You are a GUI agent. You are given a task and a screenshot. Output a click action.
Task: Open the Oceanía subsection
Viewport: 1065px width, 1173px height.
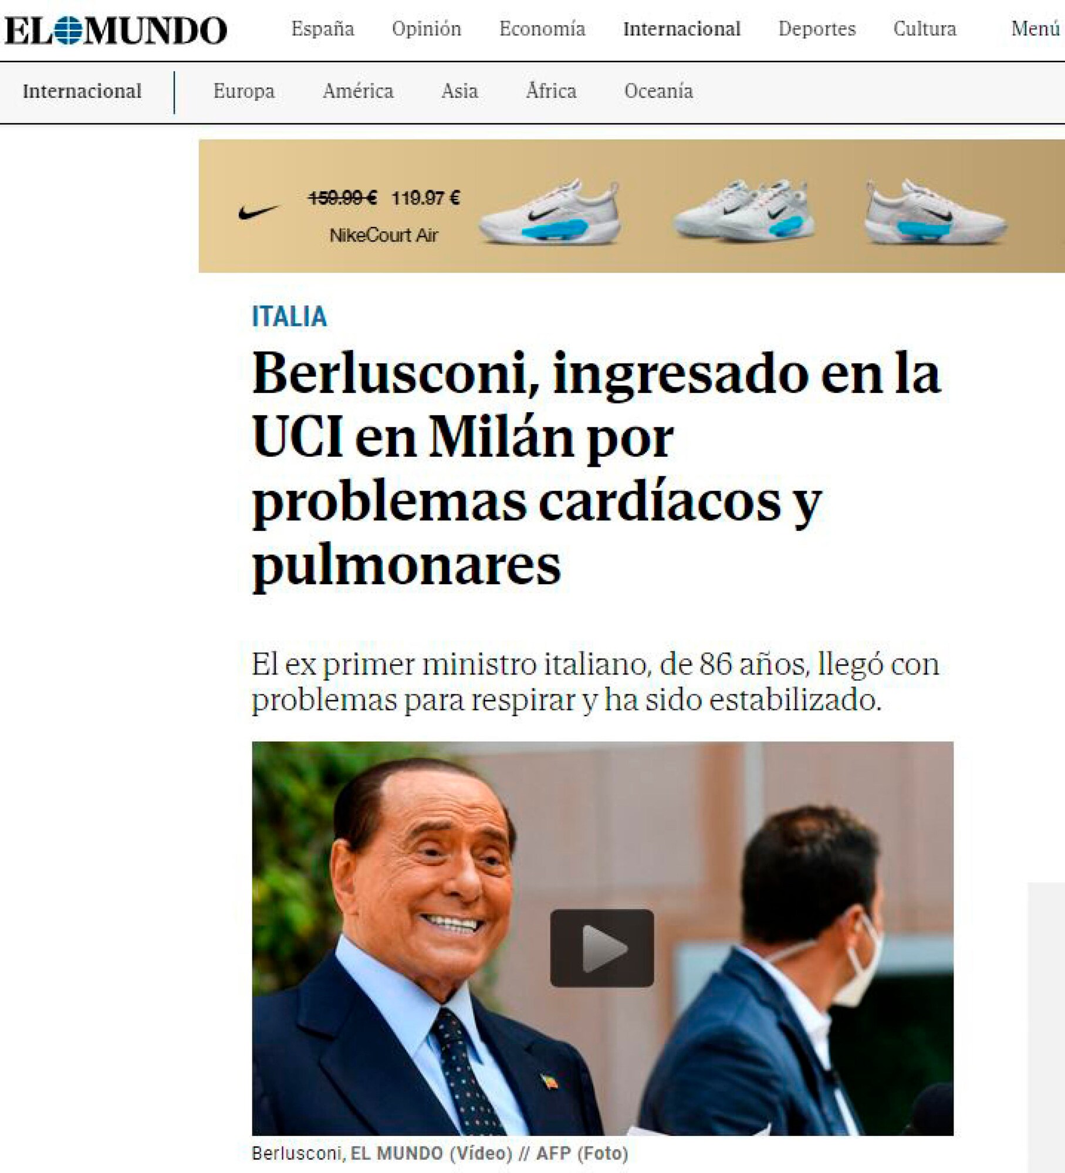(x=658, y=91)
